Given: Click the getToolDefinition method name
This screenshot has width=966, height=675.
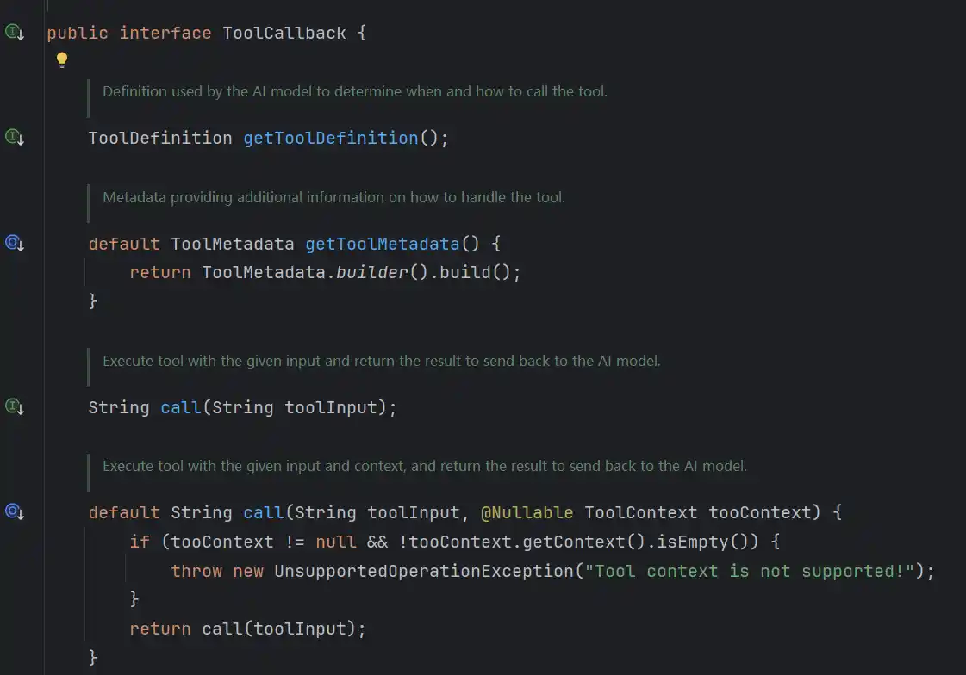Looking at the screenshot, I should click(x=330, y=139).
